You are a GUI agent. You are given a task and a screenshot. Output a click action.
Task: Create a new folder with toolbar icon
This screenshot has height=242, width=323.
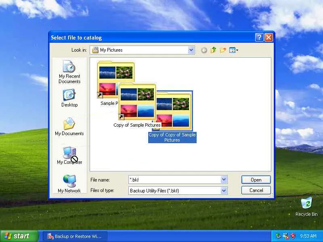coord(223,50)
